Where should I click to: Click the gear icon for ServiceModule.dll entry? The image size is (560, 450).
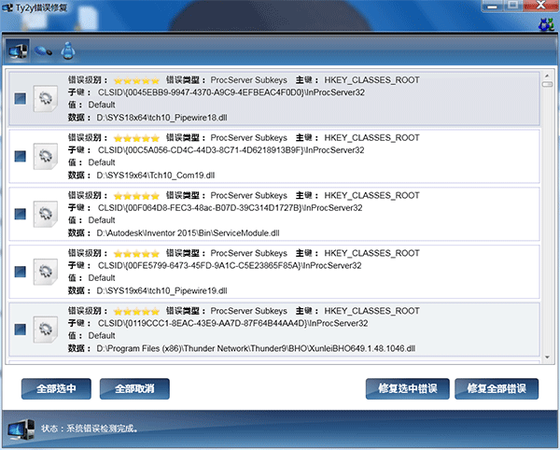(45, 214)
